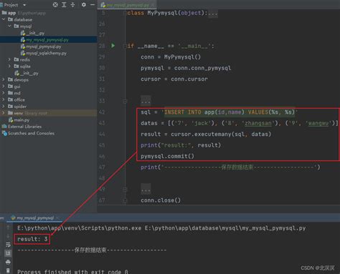Click the locate current file target icon
Screen dimensions: 340x274
point(55,4)
